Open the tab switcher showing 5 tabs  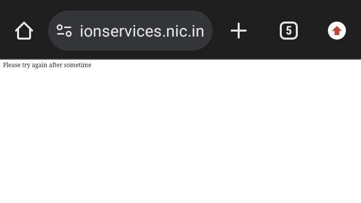coord(288,31)
